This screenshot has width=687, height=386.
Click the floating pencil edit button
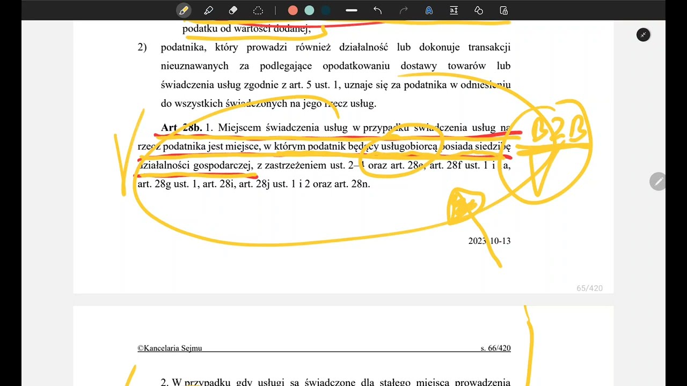click(x=657, y=182)
